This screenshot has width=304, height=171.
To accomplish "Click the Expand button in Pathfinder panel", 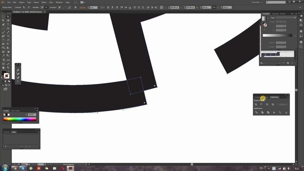I will (x=282, y=104).
